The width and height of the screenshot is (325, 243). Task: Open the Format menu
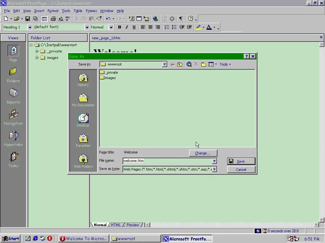coord(53,11)
